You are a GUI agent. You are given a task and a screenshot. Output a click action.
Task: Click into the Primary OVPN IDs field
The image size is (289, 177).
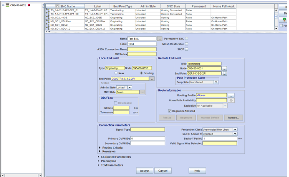click(148, 138)
